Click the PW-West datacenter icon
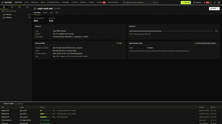Viewport: 222px width, 124px height. point(4,17)
